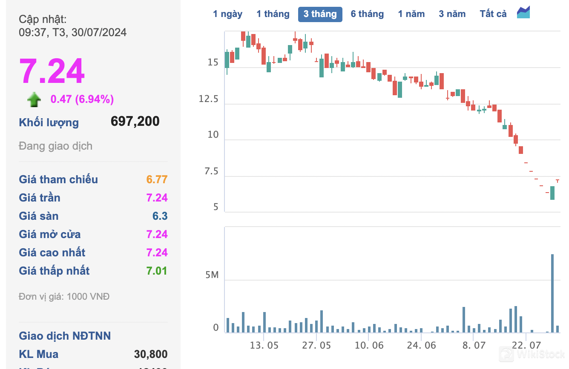This screenshot has width=569, height=369.
Task: Change chart range to 1 năm
Action: point(411,14)
